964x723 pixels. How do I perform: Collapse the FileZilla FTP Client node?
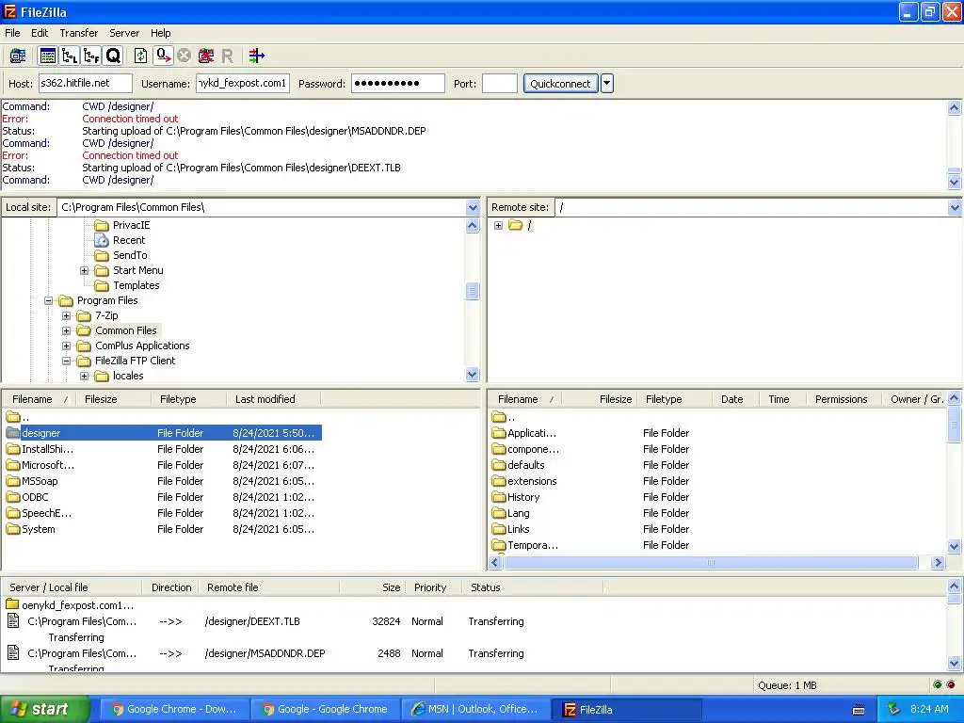[x=67, y=361]
